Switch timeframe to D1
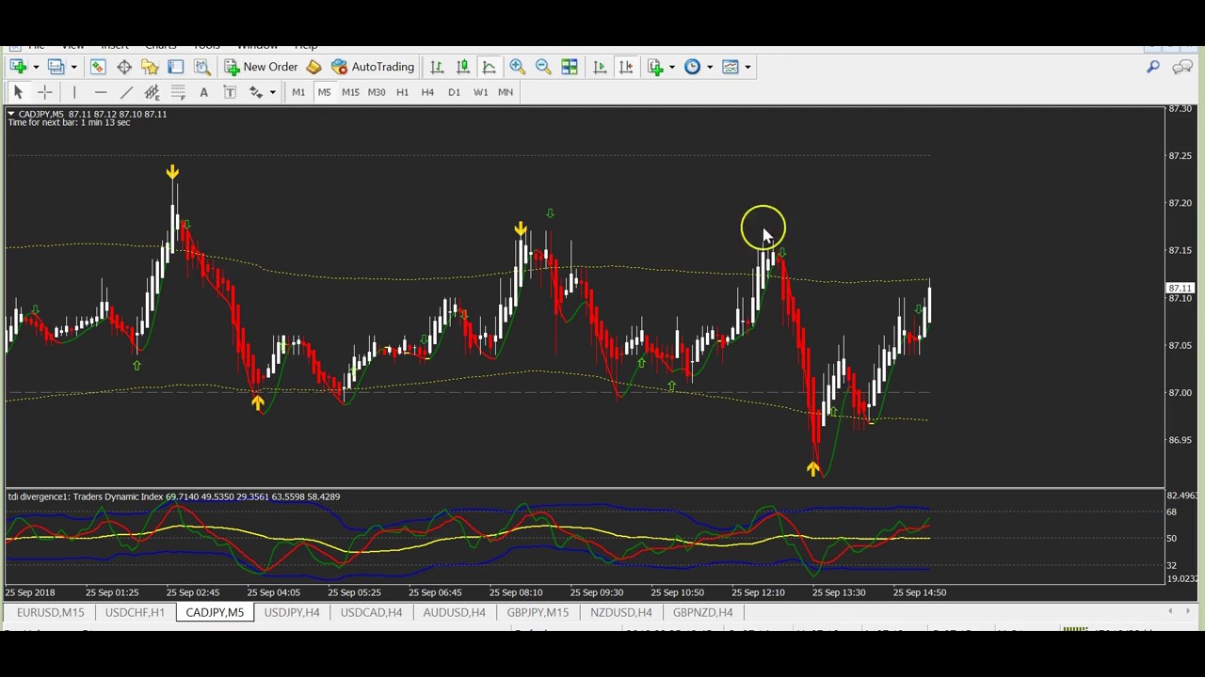The width and height of the screenshot is (1205, 677). coord(454,92)
